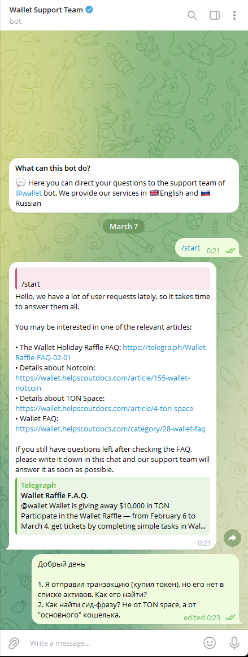Open the 4-ton-space article link
The image size is (248, 657).
105,408
